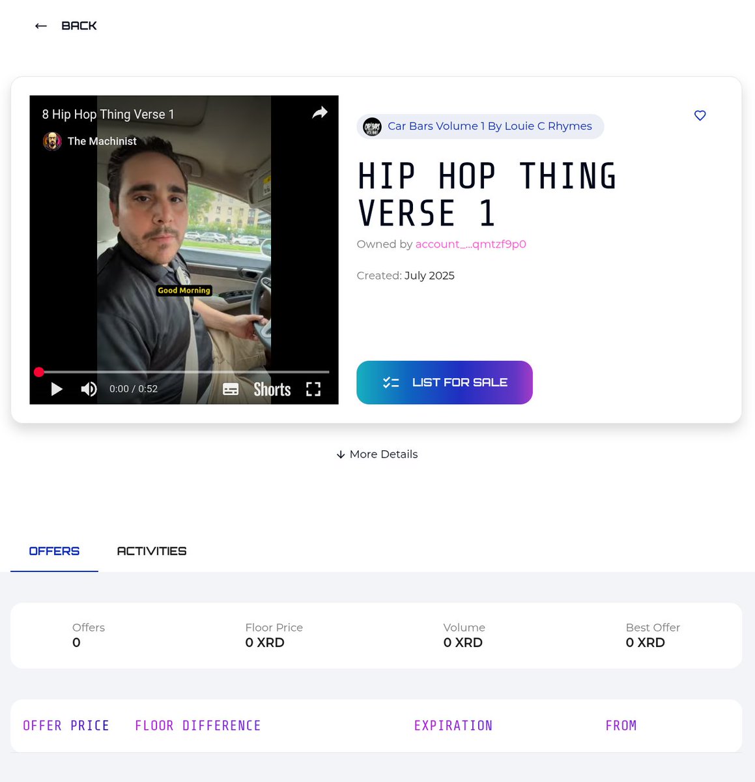
Task: Click the Floor Difference column header
Action: [x=197, y=725]
